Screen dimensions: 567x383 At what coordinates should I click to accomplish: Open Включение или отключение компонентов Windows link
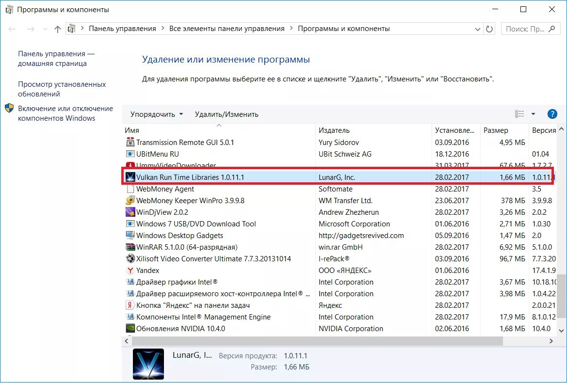point(65,113)
